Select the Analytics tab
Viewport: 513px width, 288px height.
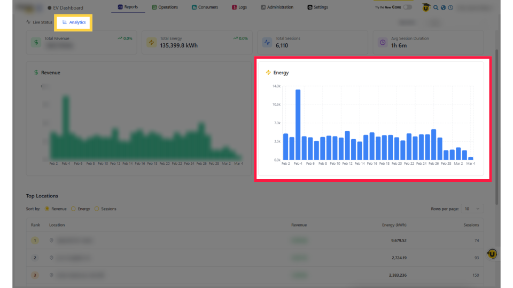point(74,22)
